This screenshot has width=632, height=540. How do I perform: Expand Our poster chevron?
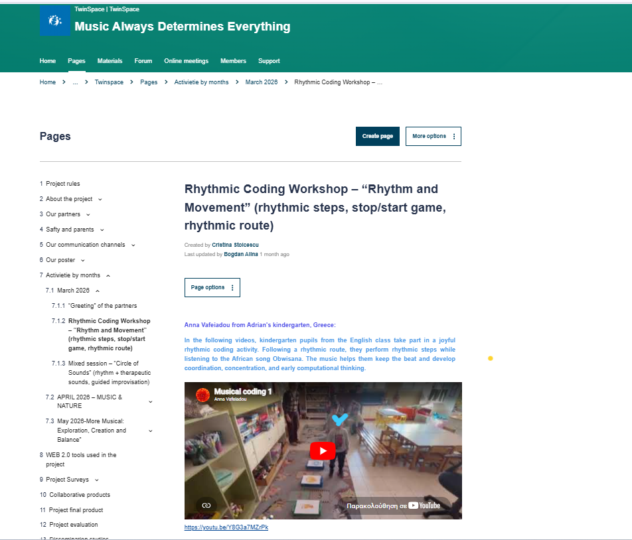82,261
